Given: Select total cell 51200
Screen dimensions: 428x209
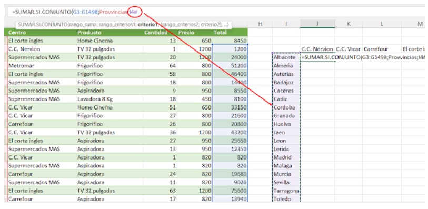Looking at the screenshot, I should click(x=230, y=66).
